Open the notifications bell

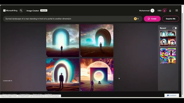170,11
